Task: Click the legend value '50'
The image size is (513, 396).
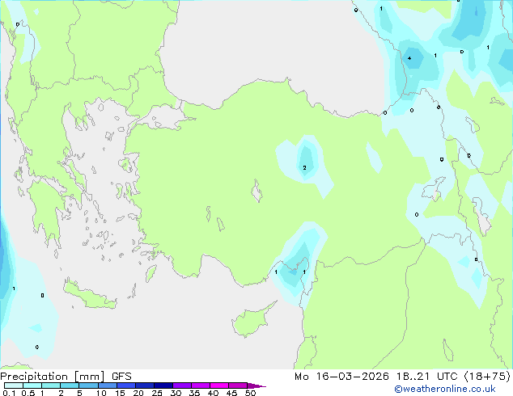Action: 250,393
